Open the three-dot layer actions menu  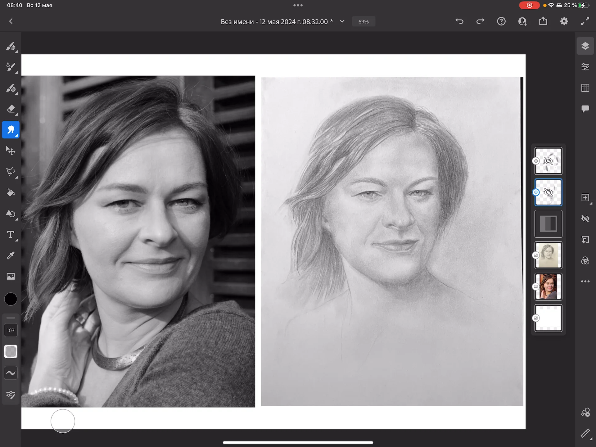(585, 282)
